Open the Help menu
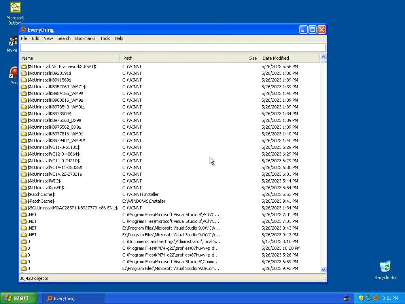This screenshot has height=304, width=405. click(119, 38)
